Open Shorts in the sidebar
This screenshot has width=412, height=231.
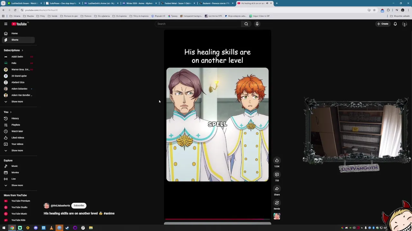pos(18,40)
